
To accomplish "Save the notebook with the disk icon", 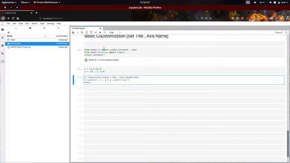I will (73, 33).
